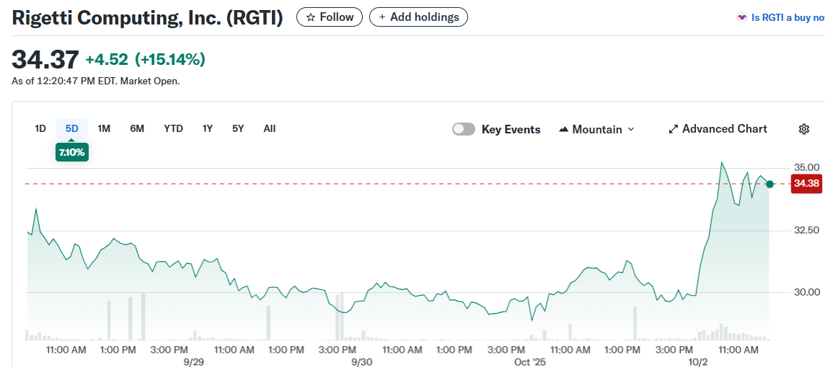The image size is (825, 367).
Task: View the All time range
Action: coord(269,128)
